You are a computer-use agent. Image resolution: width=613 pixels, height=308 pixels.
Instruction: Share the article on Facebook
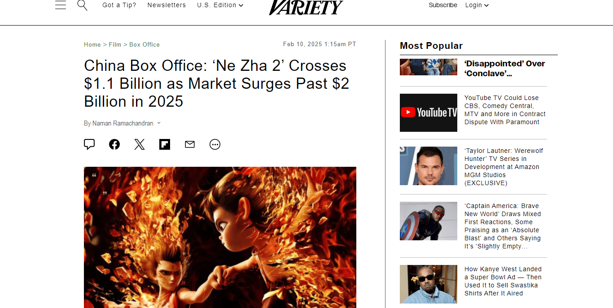click(x=114, y=144)
